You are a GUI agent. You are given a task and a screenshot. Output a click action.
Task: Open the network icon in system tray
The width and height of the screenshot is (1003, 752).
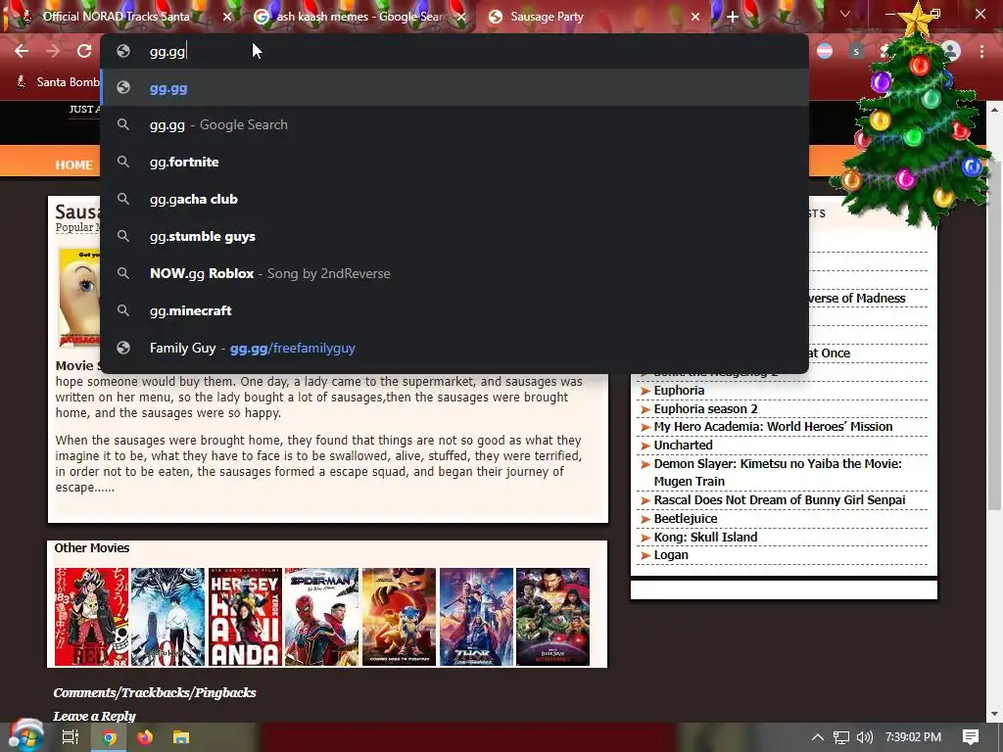(841, 737)
